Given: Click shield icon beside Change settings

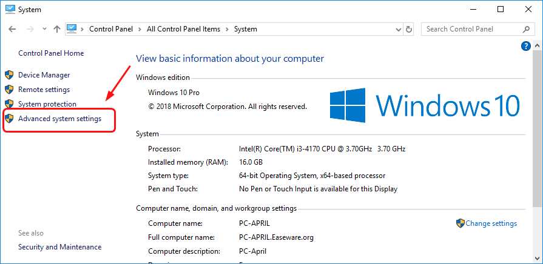Looking at the screenshot, I should click(460, 223).
